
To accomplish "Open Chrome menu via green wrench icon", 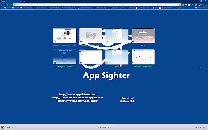I will click(206, 5).
